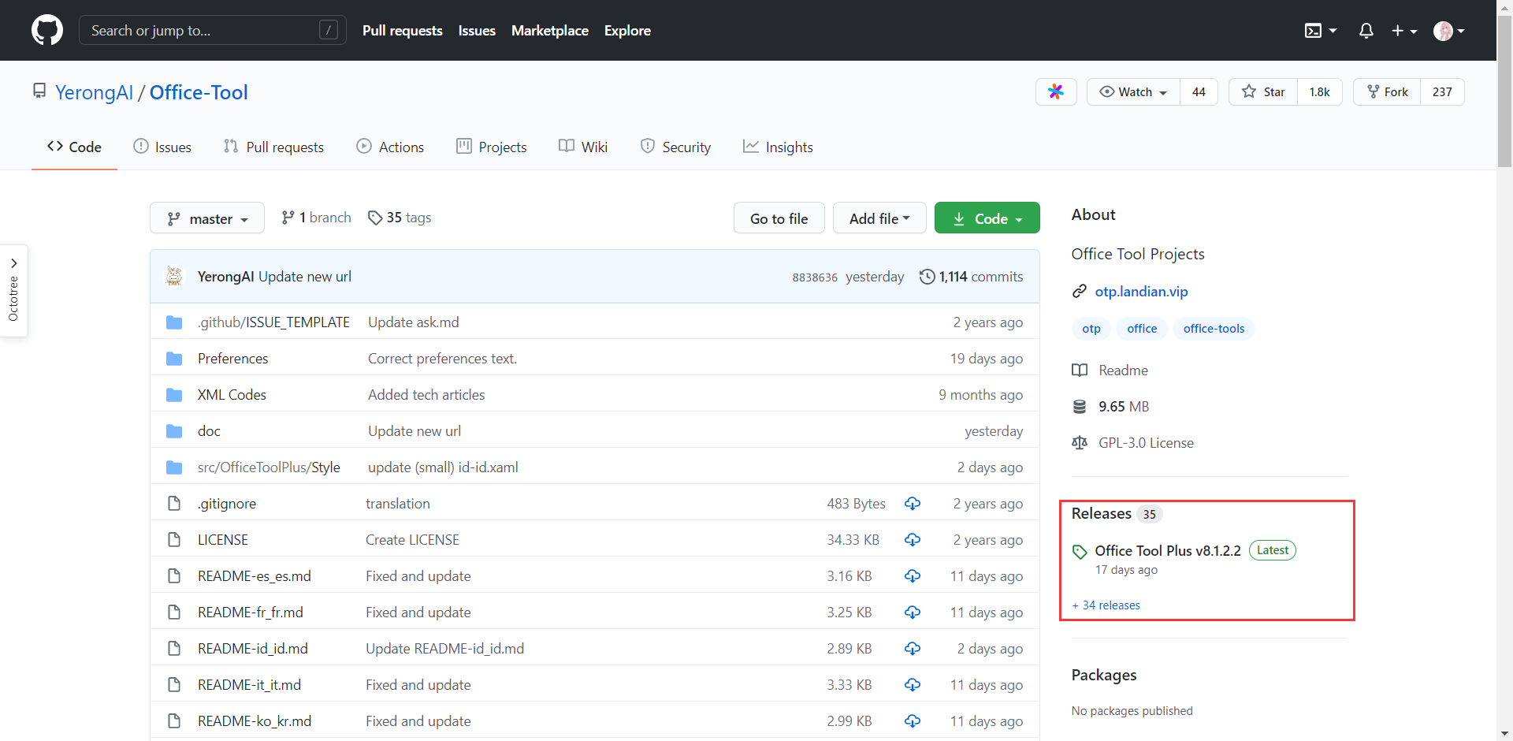Click the YerongAI commit author avatar

point(174,277)
